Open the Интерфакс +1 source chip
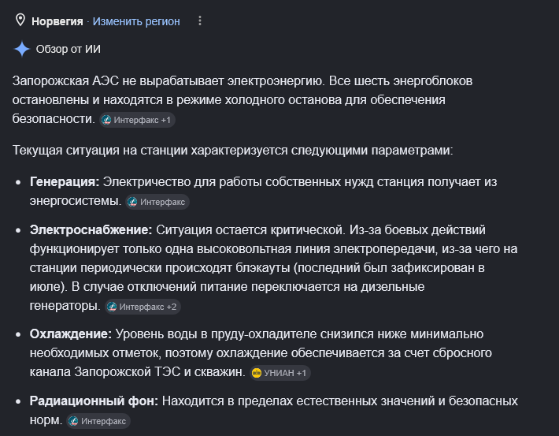Image resolution: width=559 pixels, height=436 pixels. pyautogui.click(x=137, y=120)
